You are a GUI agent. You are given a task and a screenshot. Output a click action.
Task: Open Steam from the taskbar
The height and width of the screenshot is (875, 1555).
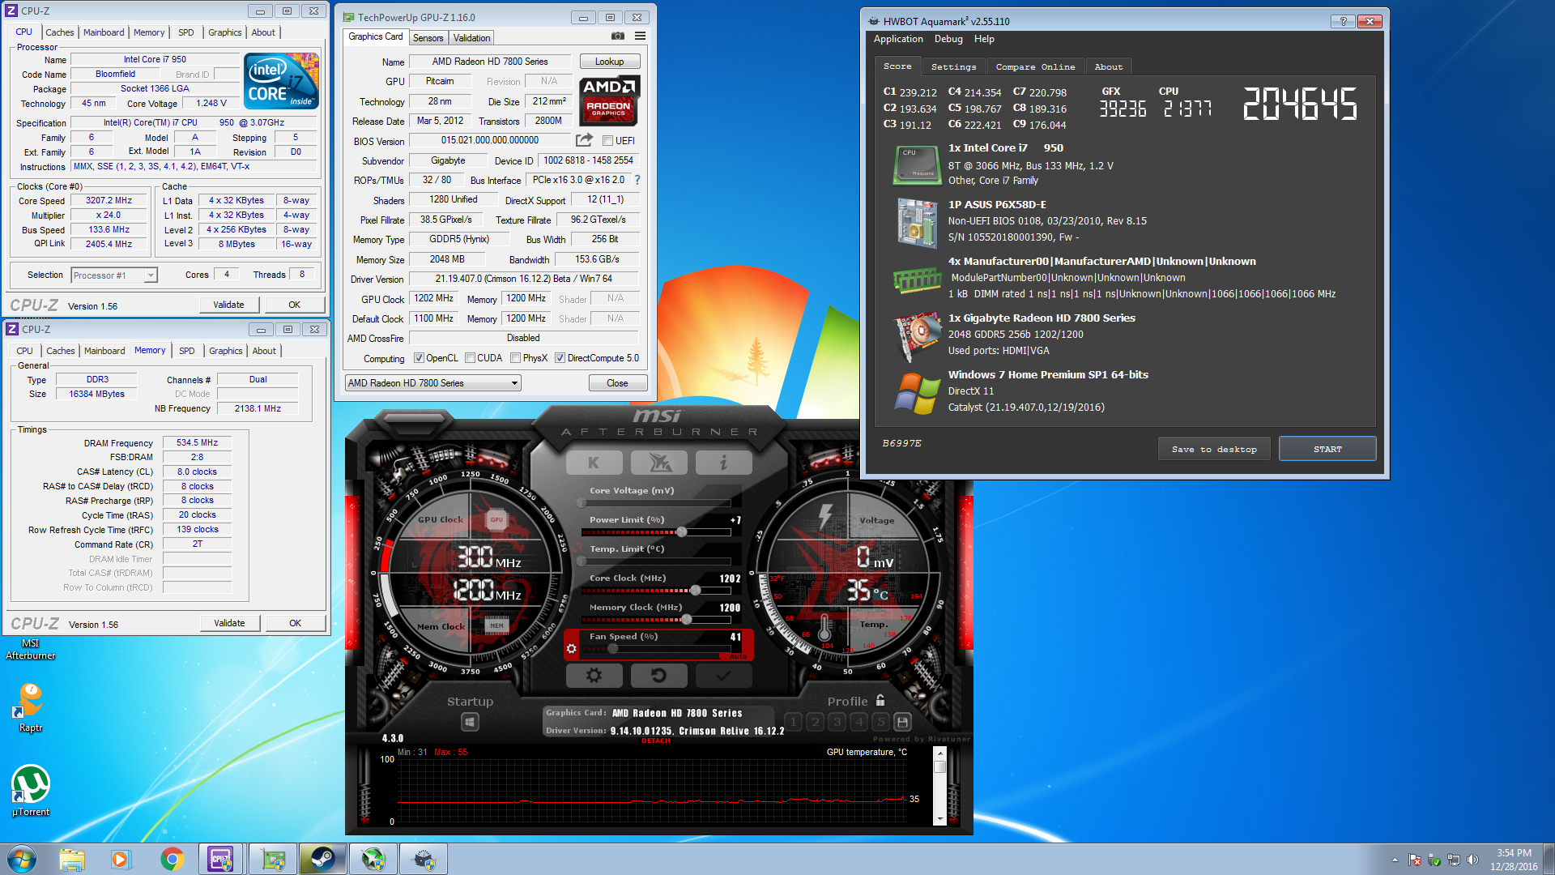coord(323,859)
